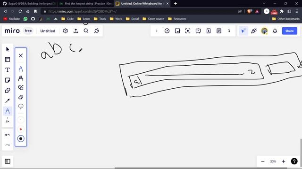The image size is (302, 169).
Task: Choose the pen in the pen panel
Action: [21, 69]
